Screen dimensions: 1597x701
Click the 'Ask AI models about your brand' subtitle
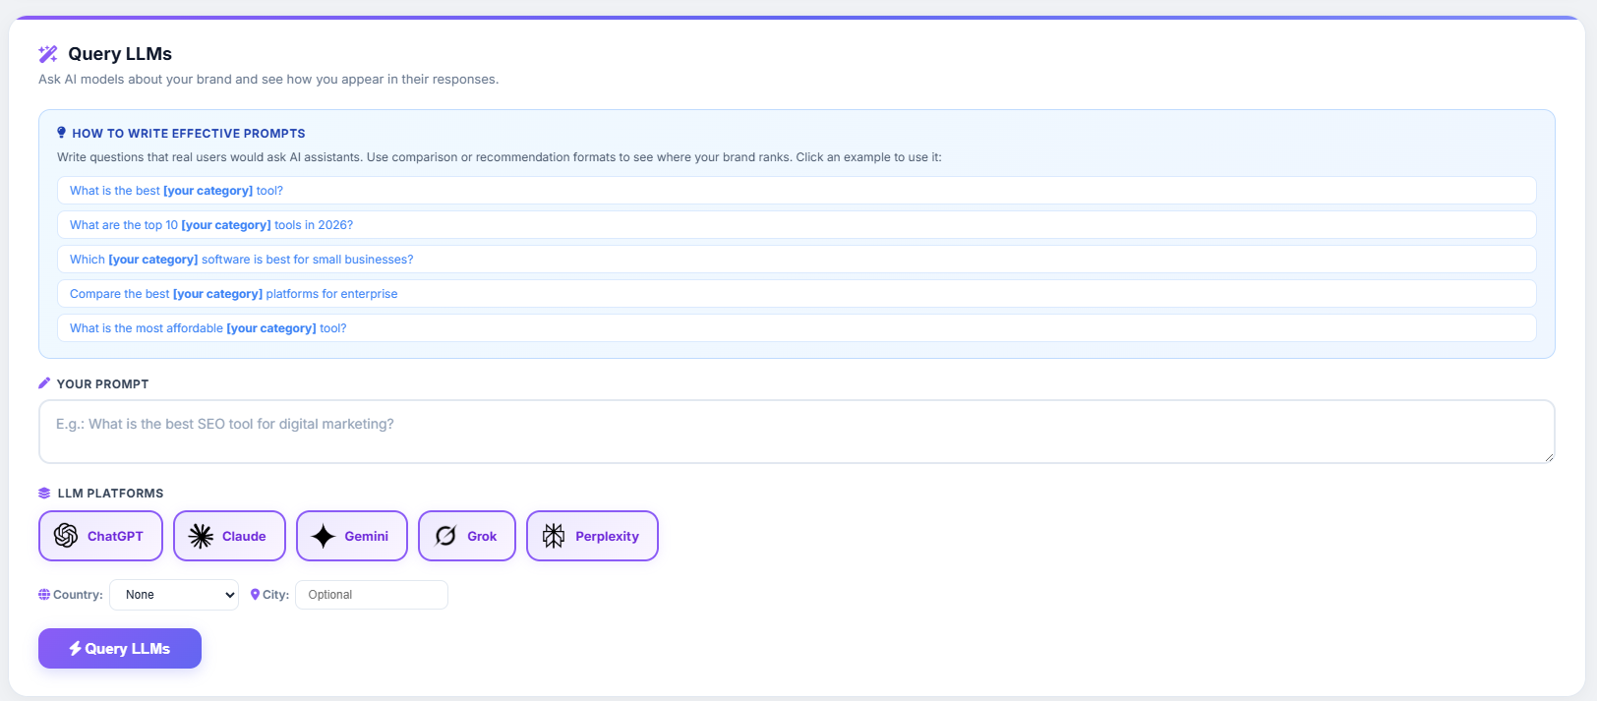[x=268, y=80]
